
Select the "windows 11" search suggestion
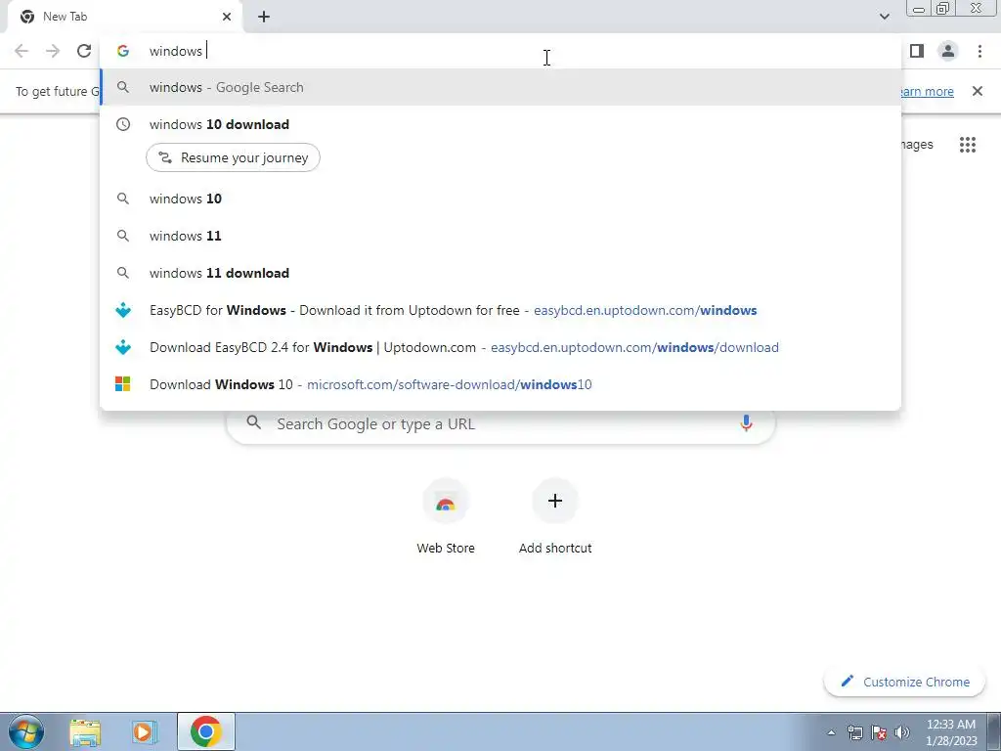[x=500, y=236]
